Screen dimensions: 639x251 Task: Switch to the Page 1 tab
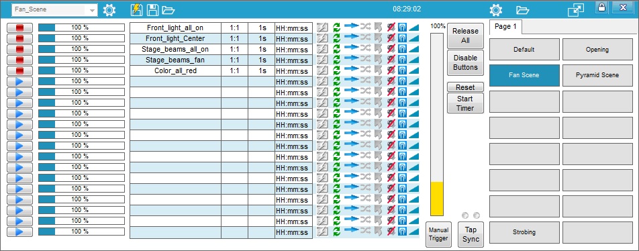(x=505, y=26)
